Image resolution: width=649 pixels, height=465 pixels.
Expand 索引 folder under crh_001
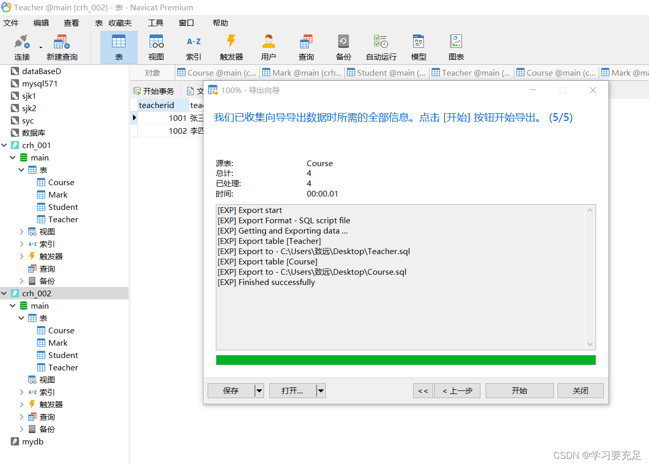click(22, 244)
